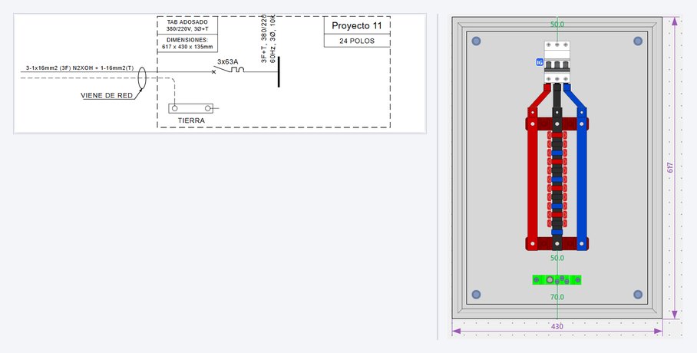Click the 3x63A breaker symbol in the diagram
Screen dimensions: 697x353
coord(229,69)
